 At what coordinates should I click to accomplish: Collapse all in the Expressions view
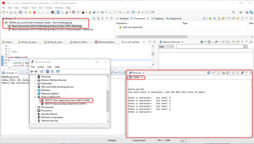pos(204,18)
